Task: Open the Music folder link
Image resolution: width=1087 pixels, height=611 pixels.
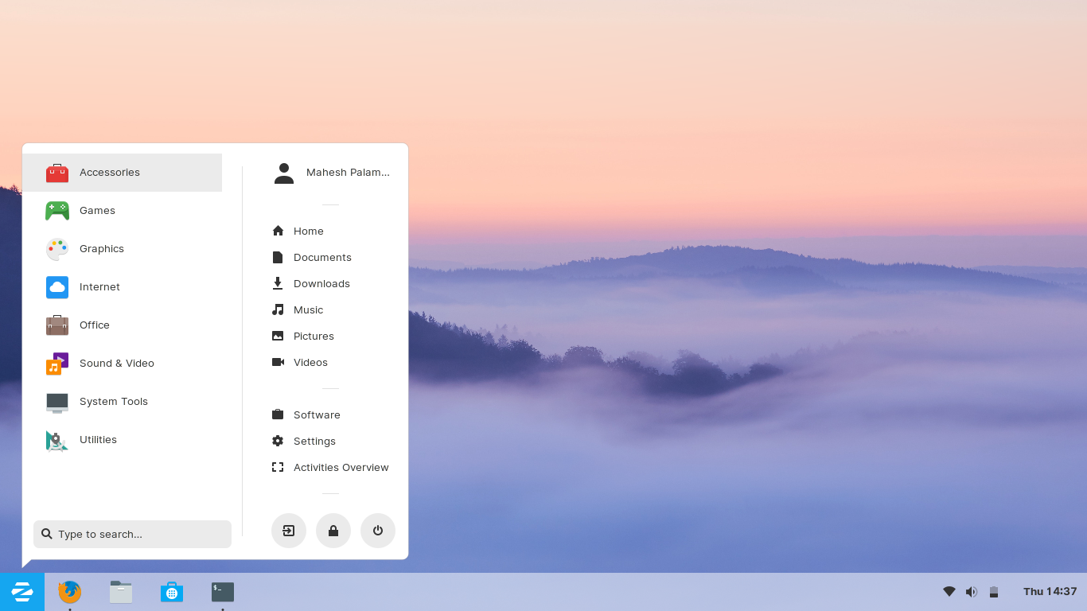Action: [x=309, y=310]
